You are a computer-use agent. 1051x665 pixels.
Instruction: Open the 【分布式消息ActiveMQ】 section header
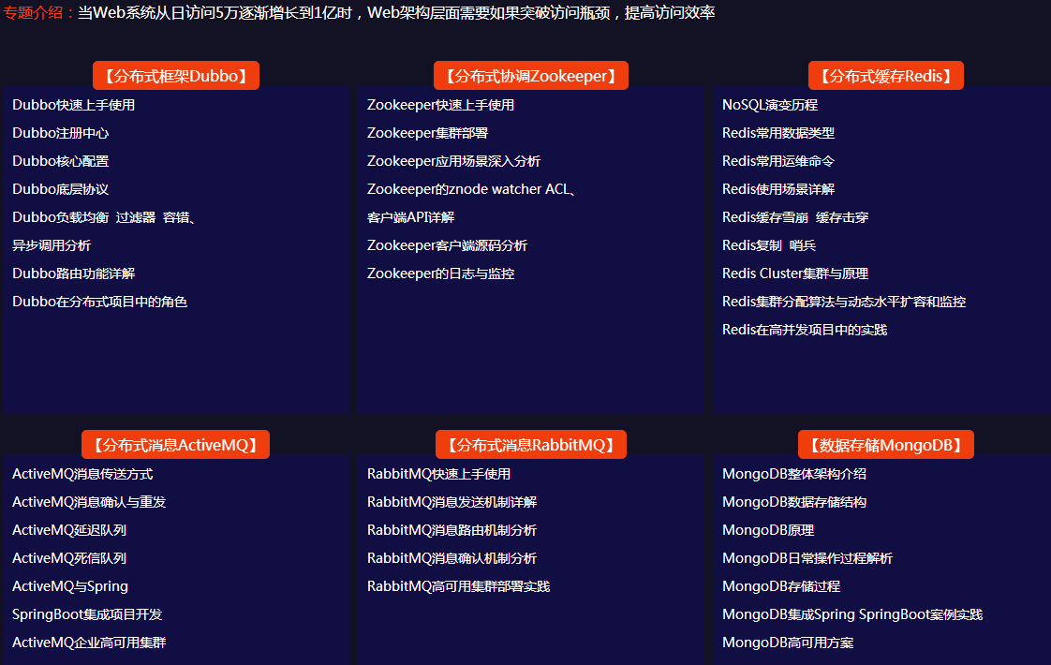175,444
